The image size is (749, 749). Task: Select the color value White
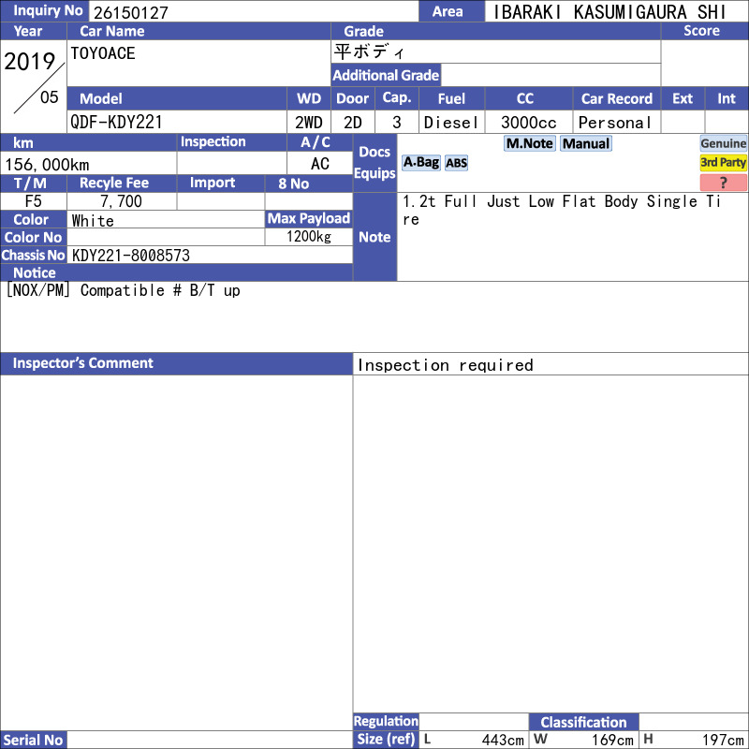coord(93,221)
